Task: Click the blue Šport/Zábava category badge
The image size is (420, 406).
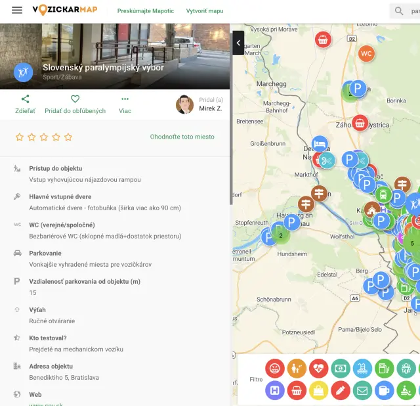Action: 24,72
